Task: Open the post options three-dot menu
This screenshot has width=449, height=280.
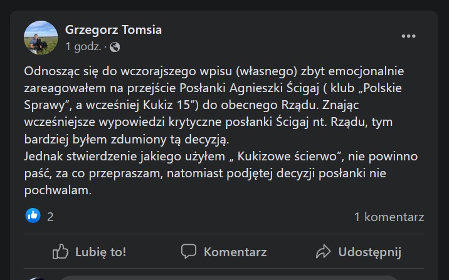Action: tap(408, 36)
